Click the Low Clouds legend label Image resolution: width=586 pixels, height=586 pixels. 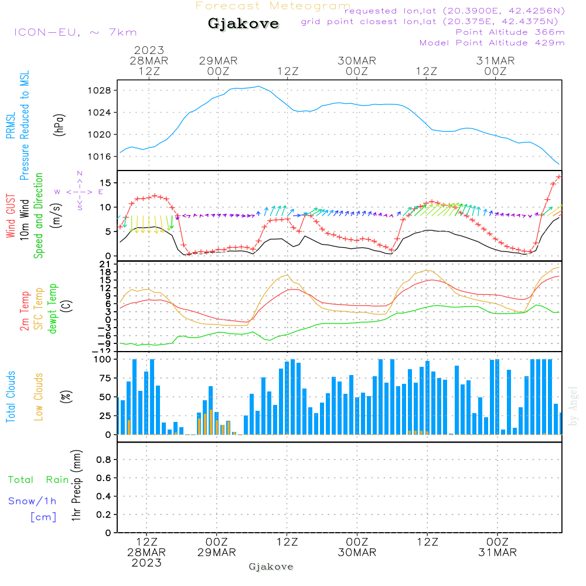39,396
